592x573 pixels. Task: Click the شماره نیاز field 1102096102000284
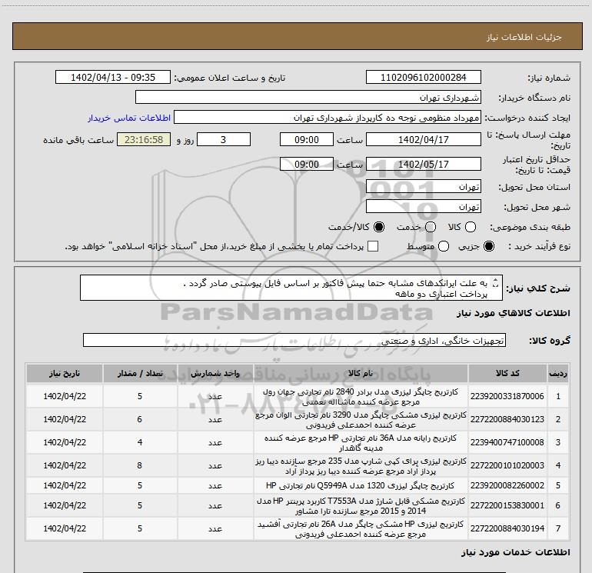[x=423, y=77]
